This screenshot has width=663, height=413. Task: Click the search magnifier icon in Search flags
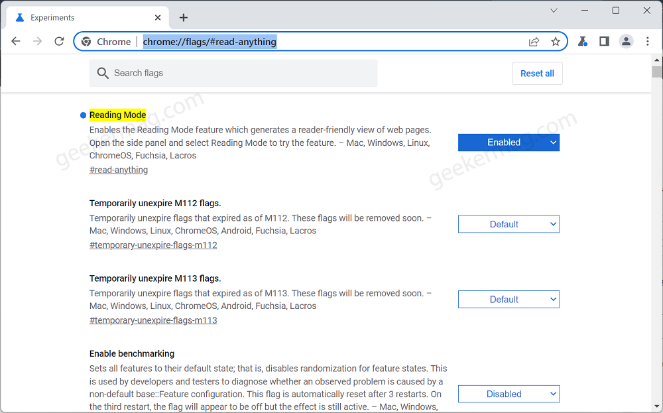pos(103,73)
